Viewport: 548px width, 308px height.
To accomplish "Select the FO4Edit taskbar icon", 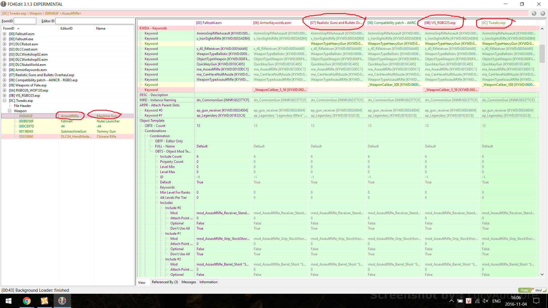I will 62,301.
